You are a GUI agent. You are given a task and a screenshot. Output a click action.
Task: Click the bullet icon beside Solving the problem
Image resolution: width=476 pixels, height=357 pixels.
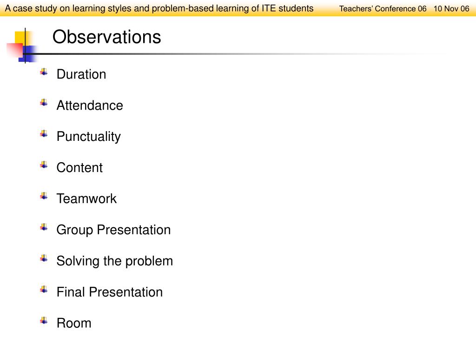pyautogui.click(x=44, y=258)
